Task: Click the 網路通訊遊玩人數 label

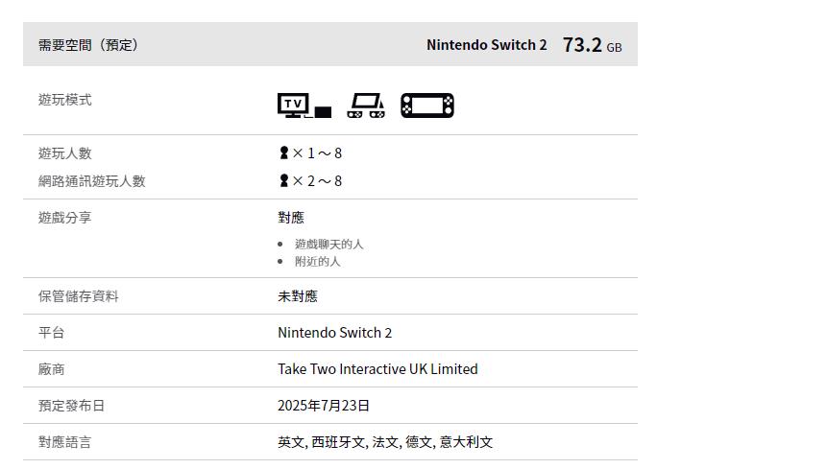Action: [x=92, y=181]
